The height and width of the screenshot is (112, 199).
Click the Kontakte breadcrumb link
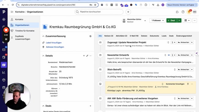pyautogui.click(x=20, y=12)
